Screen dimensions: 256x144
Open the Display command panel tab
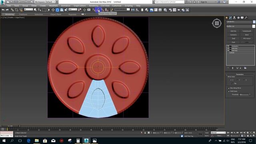[242, 18]
